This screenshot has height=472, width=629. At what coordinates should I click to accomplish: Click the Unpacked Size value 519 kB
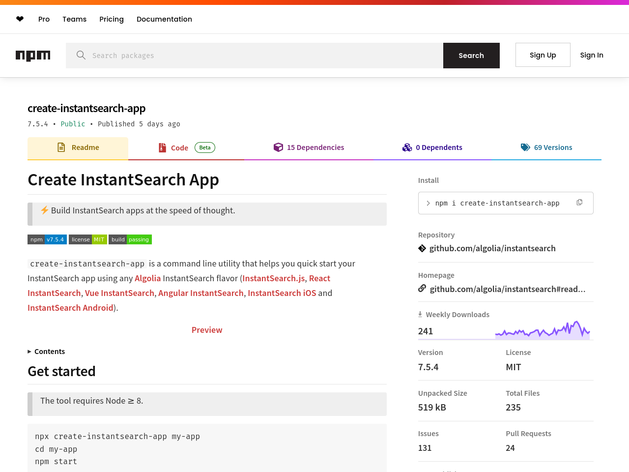click(432, 407)
